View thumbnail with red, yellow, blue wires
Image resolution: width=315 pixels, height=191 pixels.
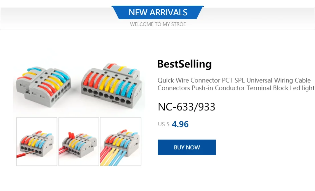121,141
